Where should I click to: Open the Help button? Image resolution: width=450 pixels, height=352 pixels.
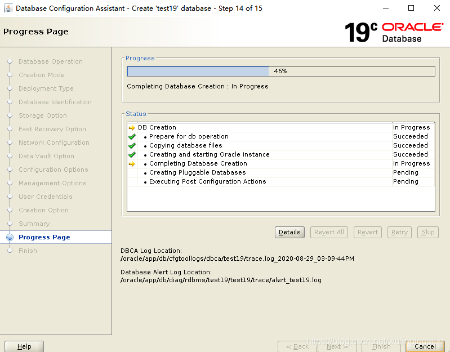(x=24, y=346)
